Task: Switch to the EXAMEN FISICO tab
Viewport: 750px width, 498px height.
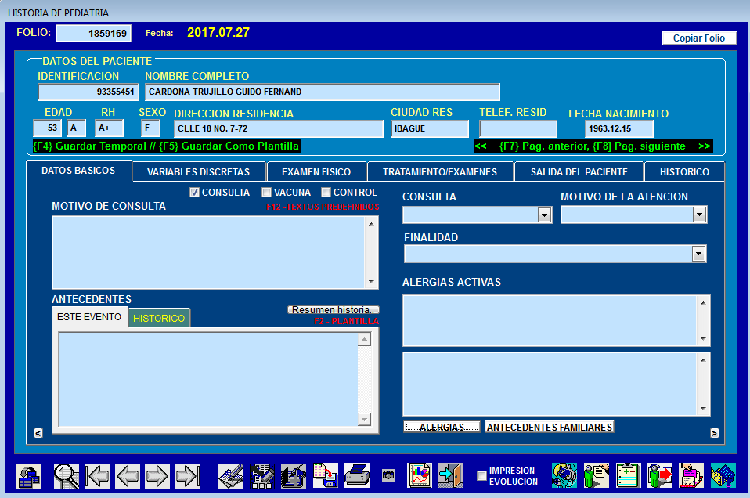Action: (316, 171)
